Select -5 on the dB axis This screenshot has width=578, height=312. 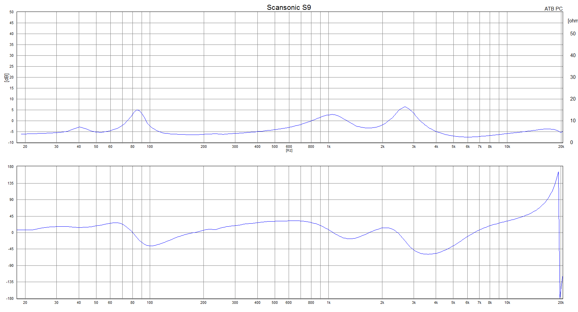pos(12,132)
